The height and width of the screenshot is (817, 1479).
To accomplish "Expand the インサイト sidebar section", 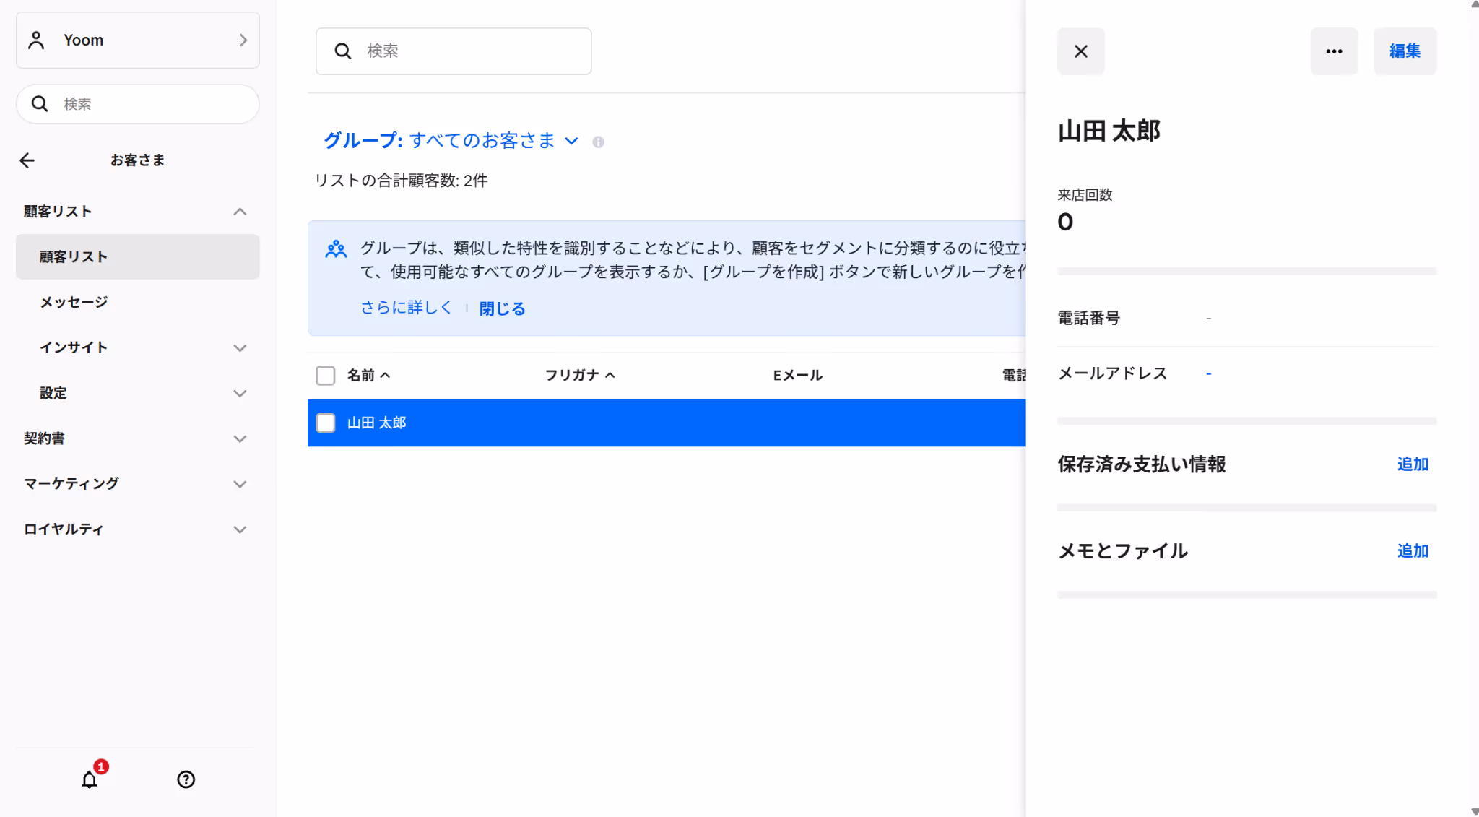I will coord(240,348).
